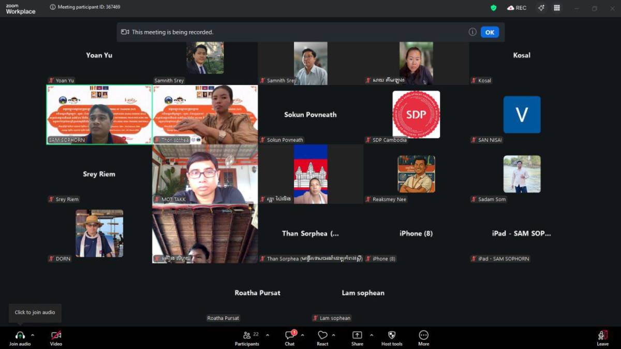Expand the React options chevron
The image size is (621, 349).
coord(334,335)
